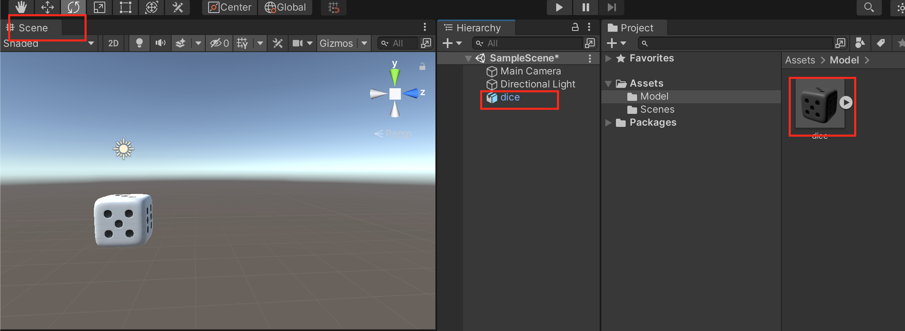Click the Play button

[559, 7]
